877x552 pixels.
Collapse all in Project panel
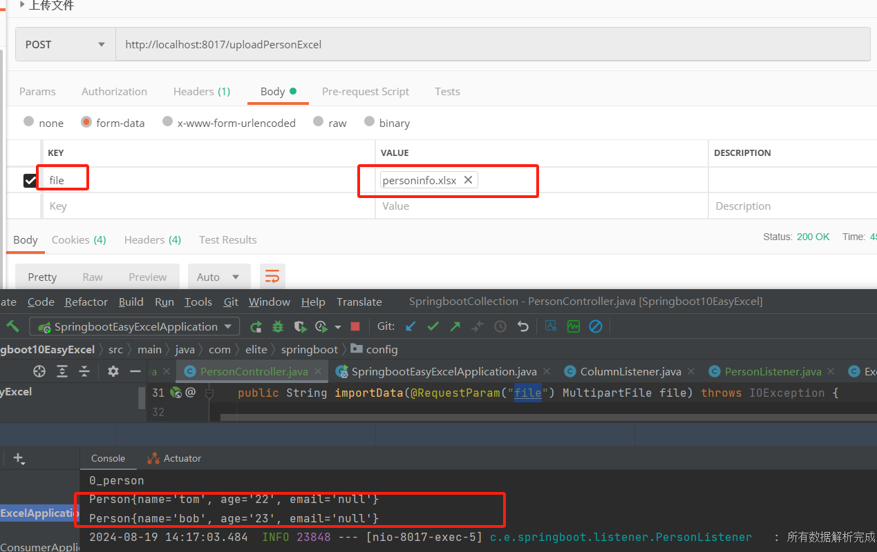coord(84,371)
